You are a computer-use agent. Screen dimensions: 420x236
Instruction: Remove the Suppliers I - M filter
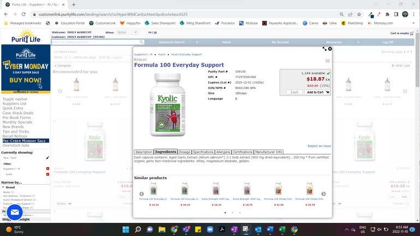click(x=48, y=168)
